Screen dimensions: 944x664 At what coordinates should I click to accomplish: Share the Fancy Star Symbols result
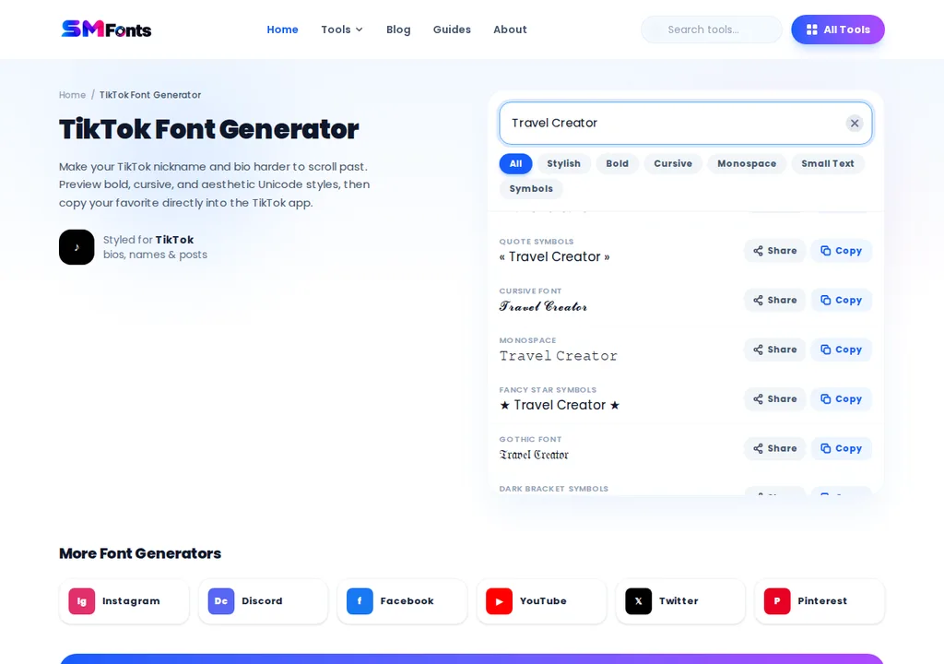[x=774, y=399]
